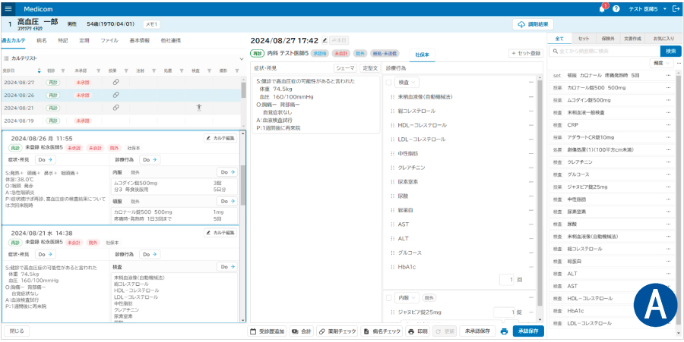Open the 検査 category dropdown in orders
The image size is (684, 342).
click(407, 82)
